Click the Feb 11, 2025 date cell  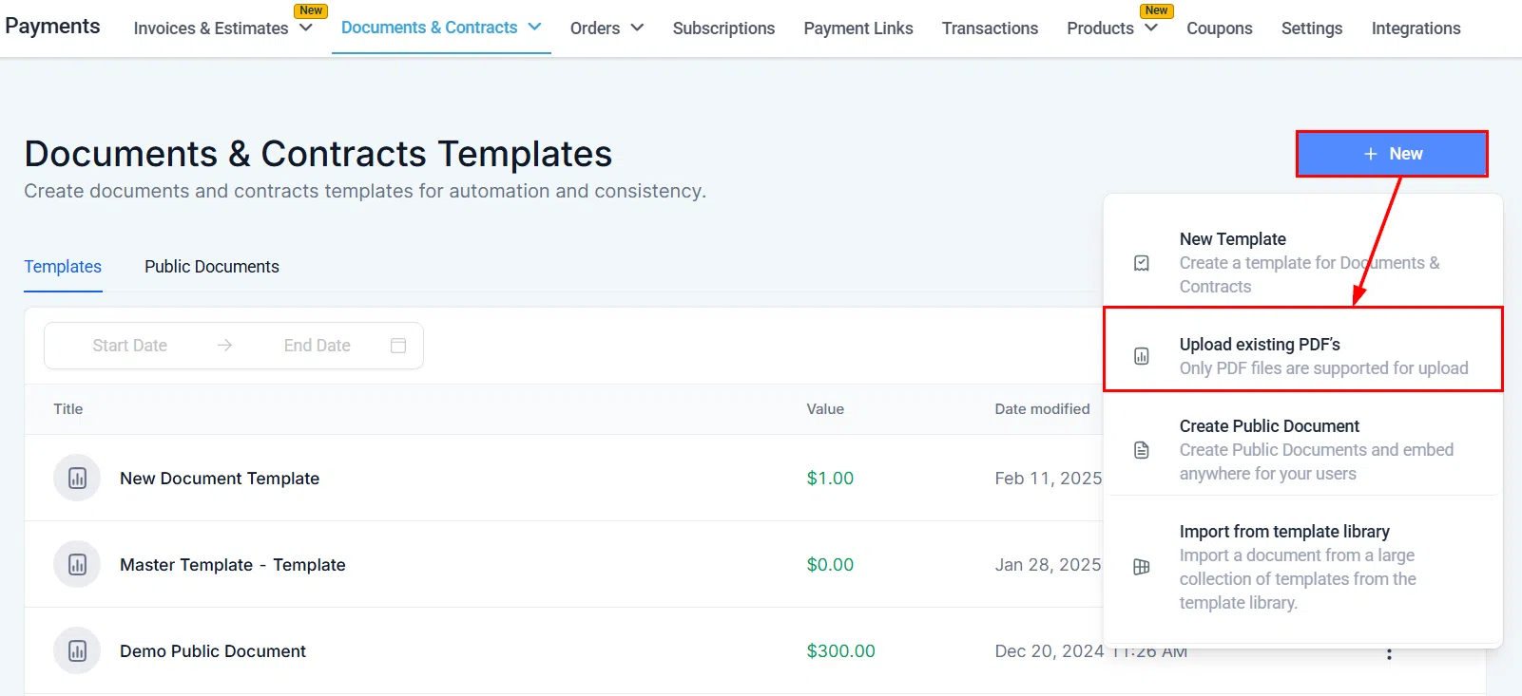click(x=1049, y=478)
